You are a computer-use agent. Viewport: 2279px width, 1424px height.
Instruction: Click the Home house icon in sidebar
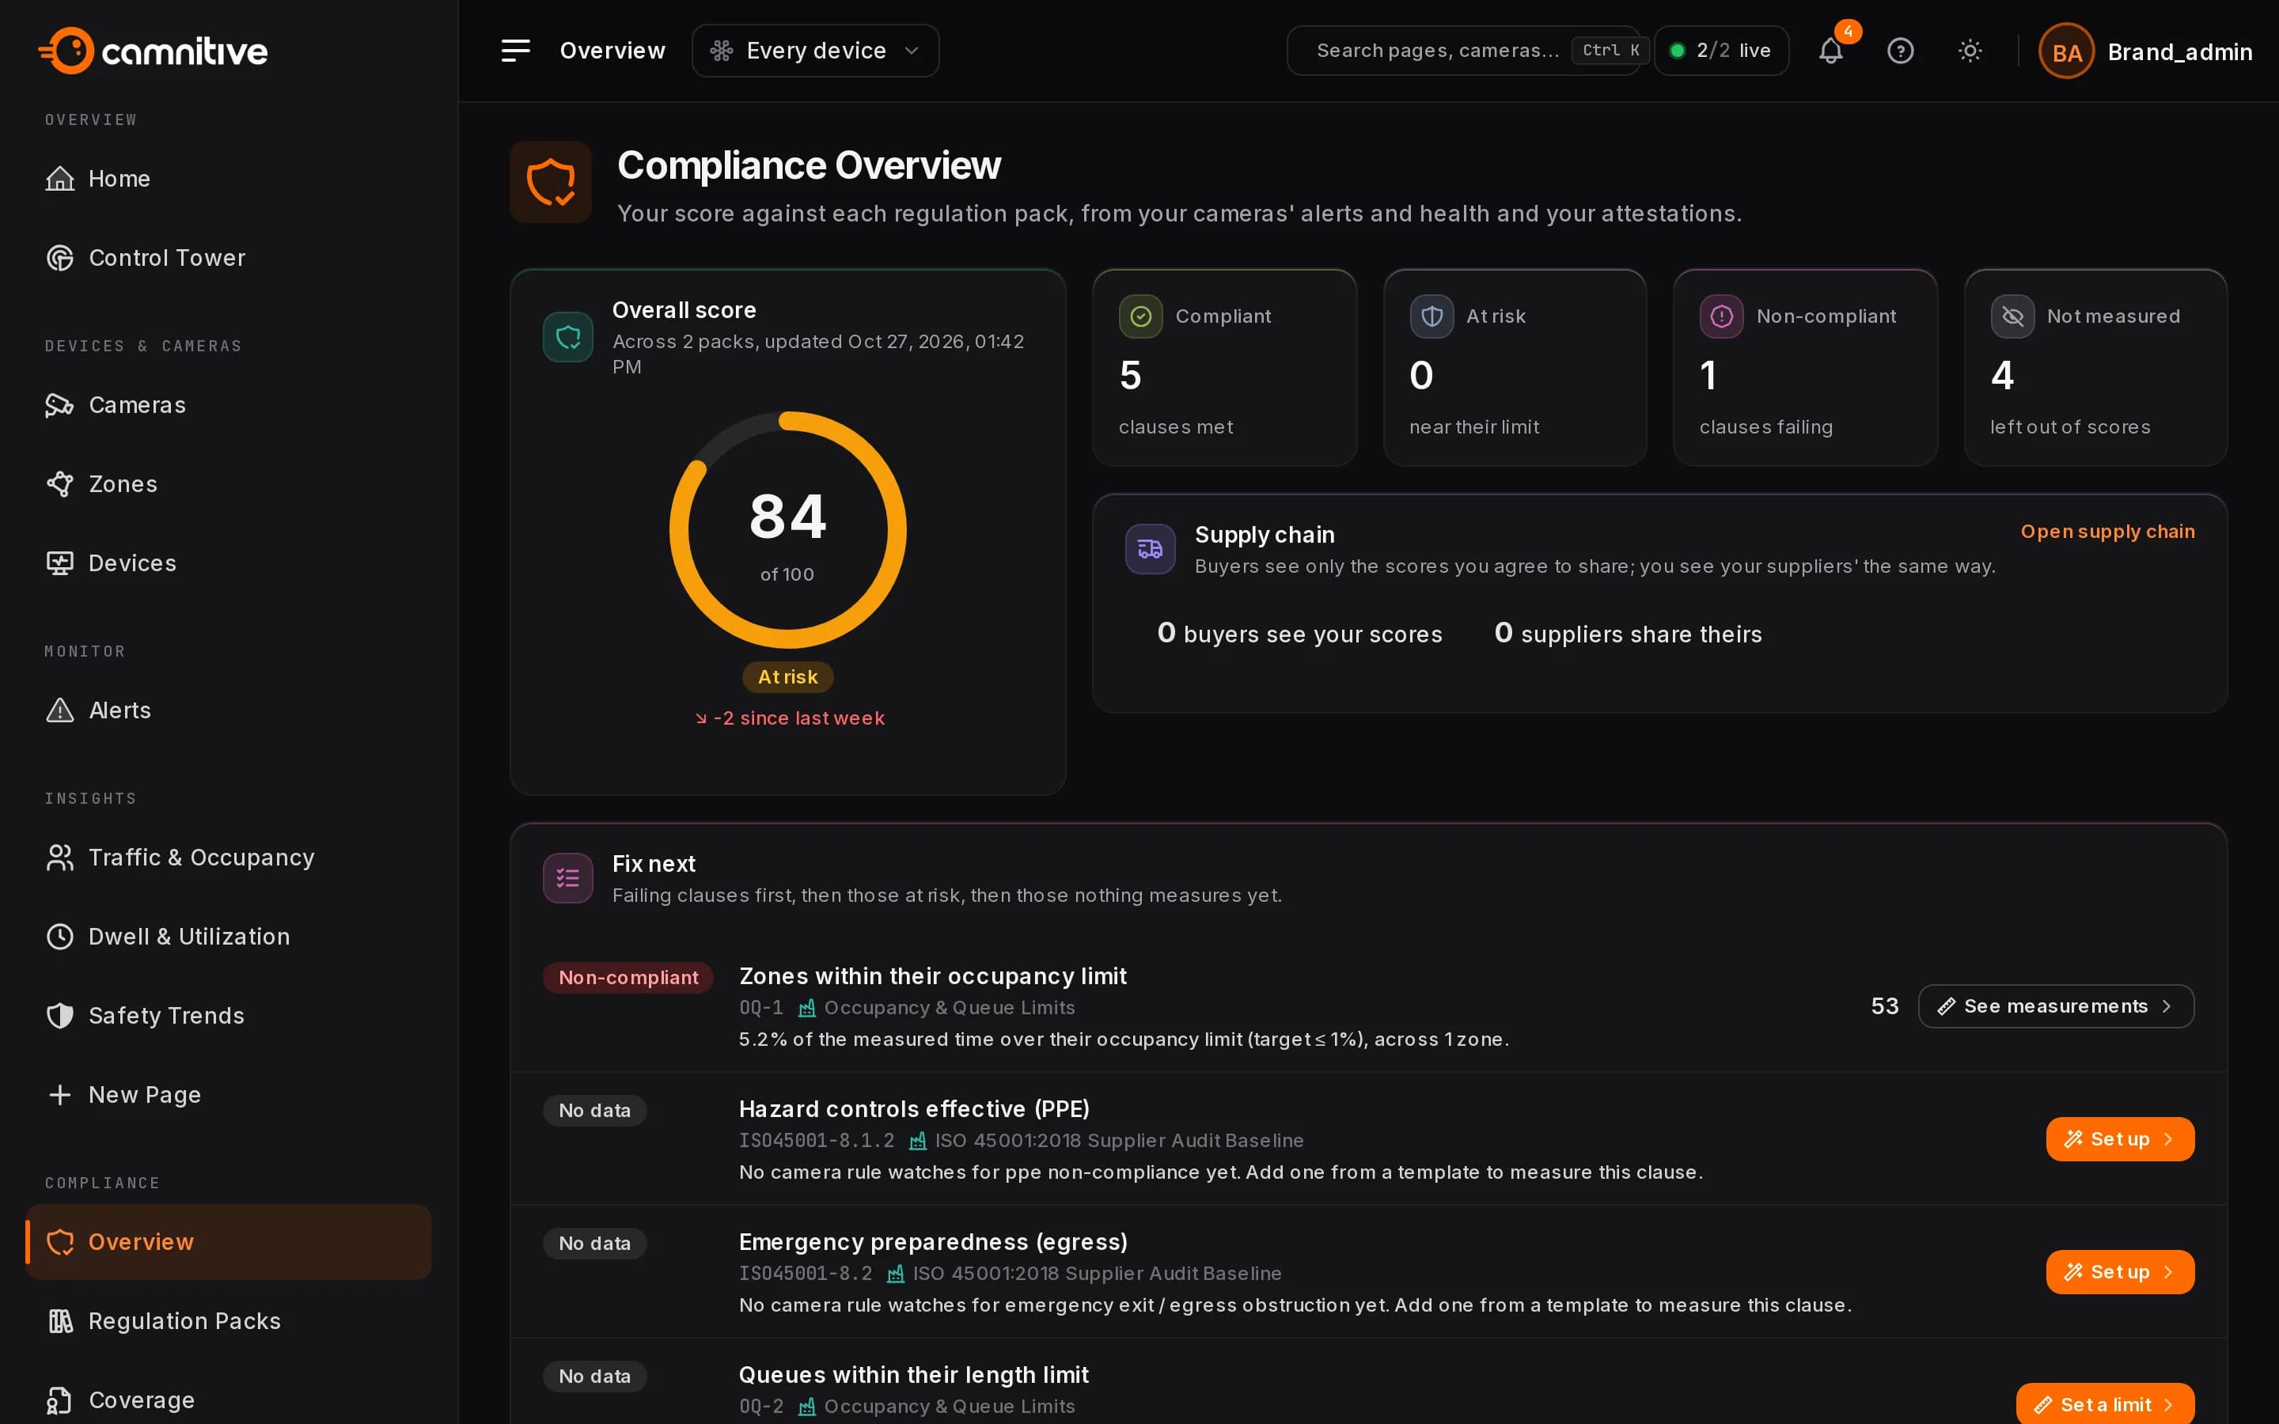point(60,179)
